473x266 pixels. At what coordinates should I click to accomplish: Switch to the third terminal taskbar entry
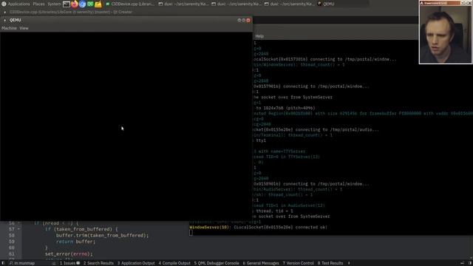click(x=290, y=4)
